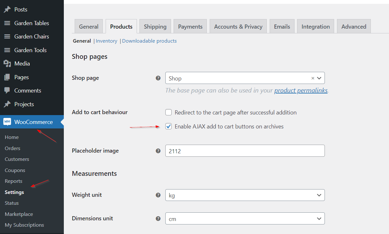Go to Inventory sub-section link

[106, 41]
